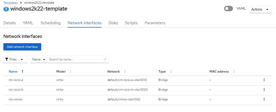Click the Type column sort icon

171,71
